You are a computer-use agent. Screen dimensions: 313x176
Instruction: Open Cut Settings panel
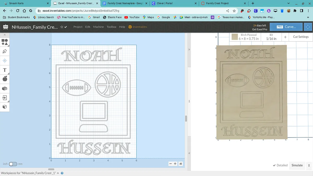click(x=301, y=37)
